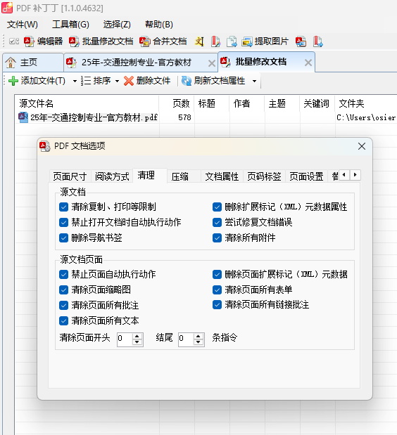Uncheck 清除复制、打印等限制 checkbox
Screen dimensions: 397x435
63,207
